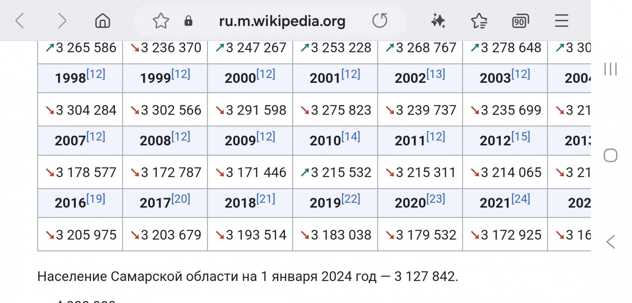Bookmark page with star icon in address bar
632x303 pixels.
161,21
